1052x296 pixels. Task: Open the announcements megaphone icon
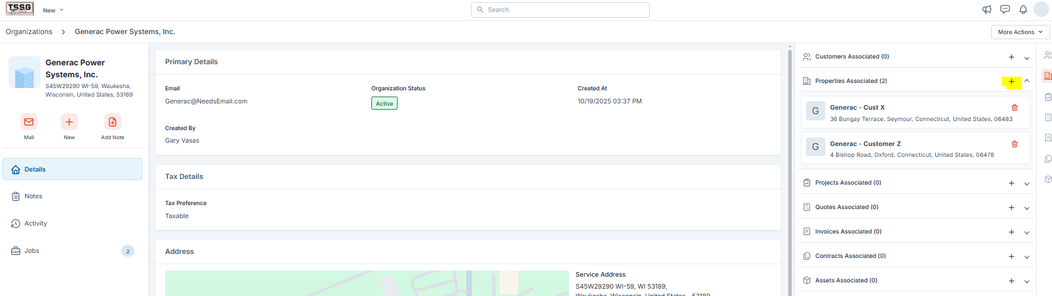pyautogui.click(x=986, y=10)
